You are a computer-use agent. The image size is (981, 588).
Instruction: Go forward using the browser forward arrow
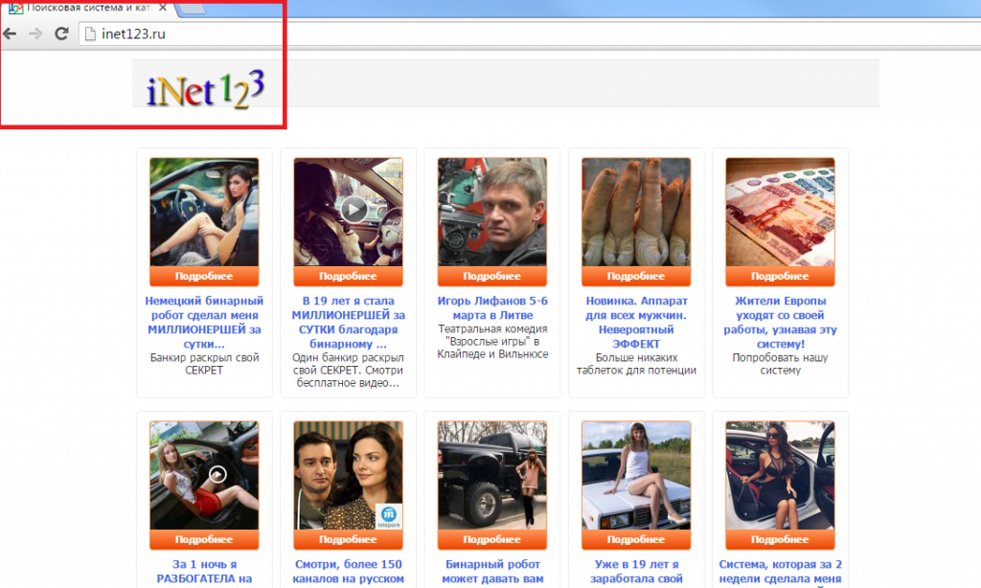(35, 34)
